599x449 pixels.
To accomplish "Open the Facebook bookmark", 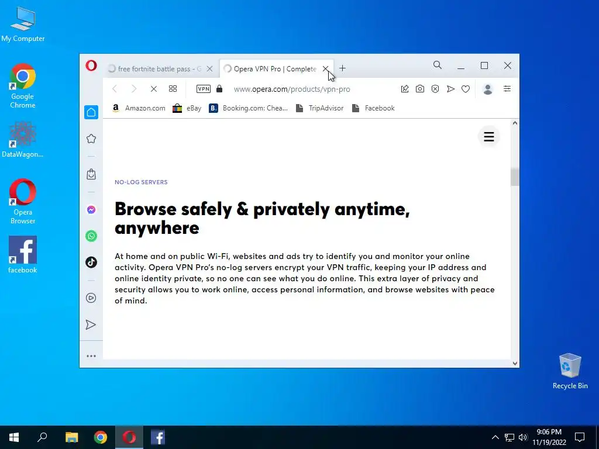I will [x=373, y=108].
